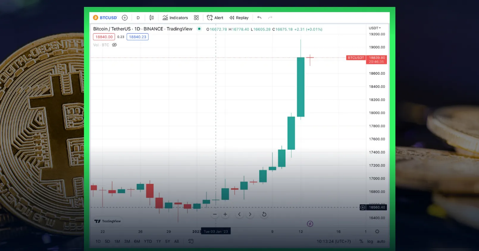
Task: Select the 6M date range
Action: coord(137,241)
